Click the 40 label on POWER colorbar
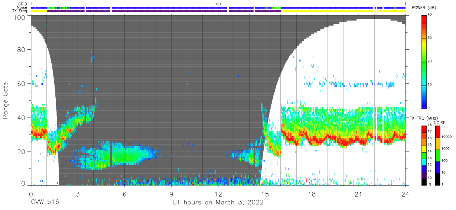 pos(430,14)
